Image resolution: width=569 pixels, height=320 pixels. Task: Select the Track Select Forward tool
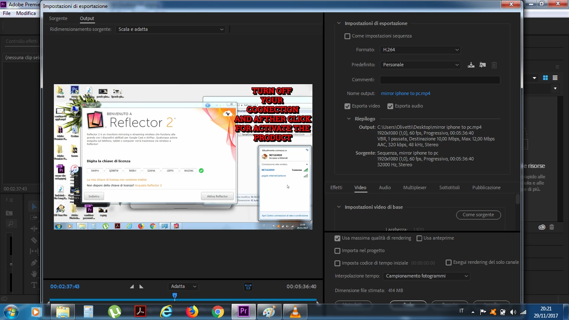[x=34, y=217]
